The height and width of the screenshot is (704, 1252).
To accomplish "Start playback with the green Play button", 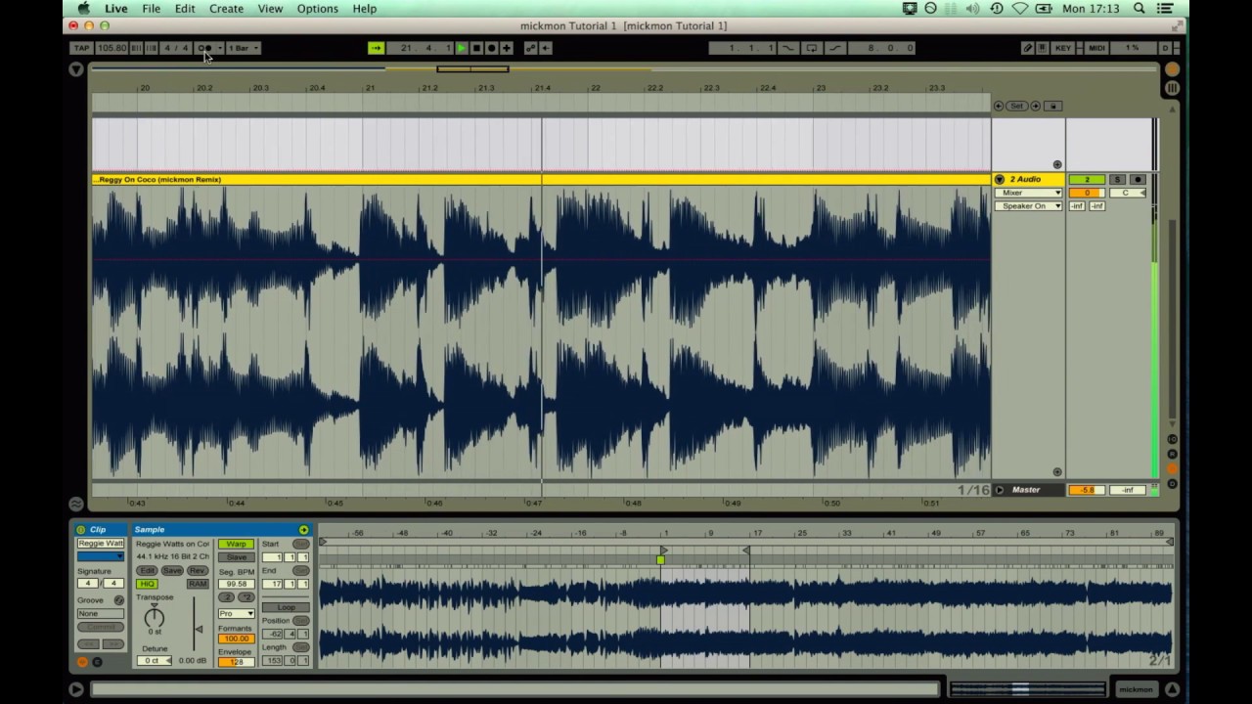I will [x=462, y=48].
